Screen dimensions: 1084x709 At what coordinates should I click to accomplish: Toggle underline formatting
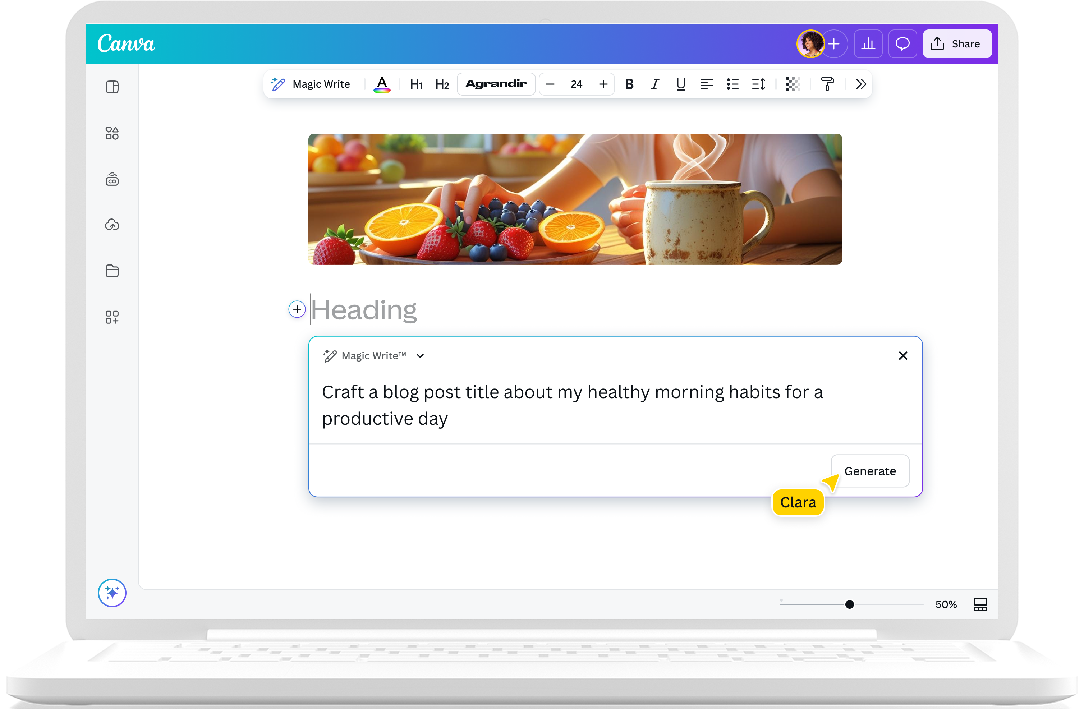(x=680, y=84)
